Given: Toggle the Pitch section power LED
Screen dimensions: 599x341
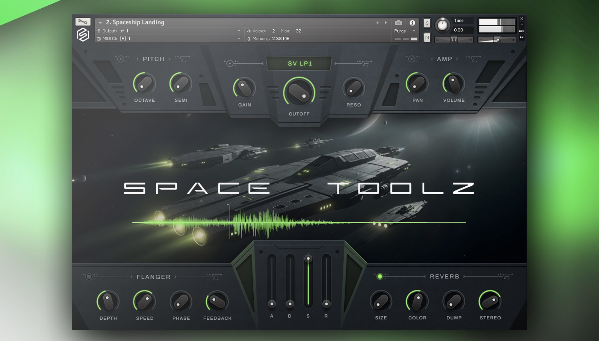Looking at the screenshot, I should (121, 59).
